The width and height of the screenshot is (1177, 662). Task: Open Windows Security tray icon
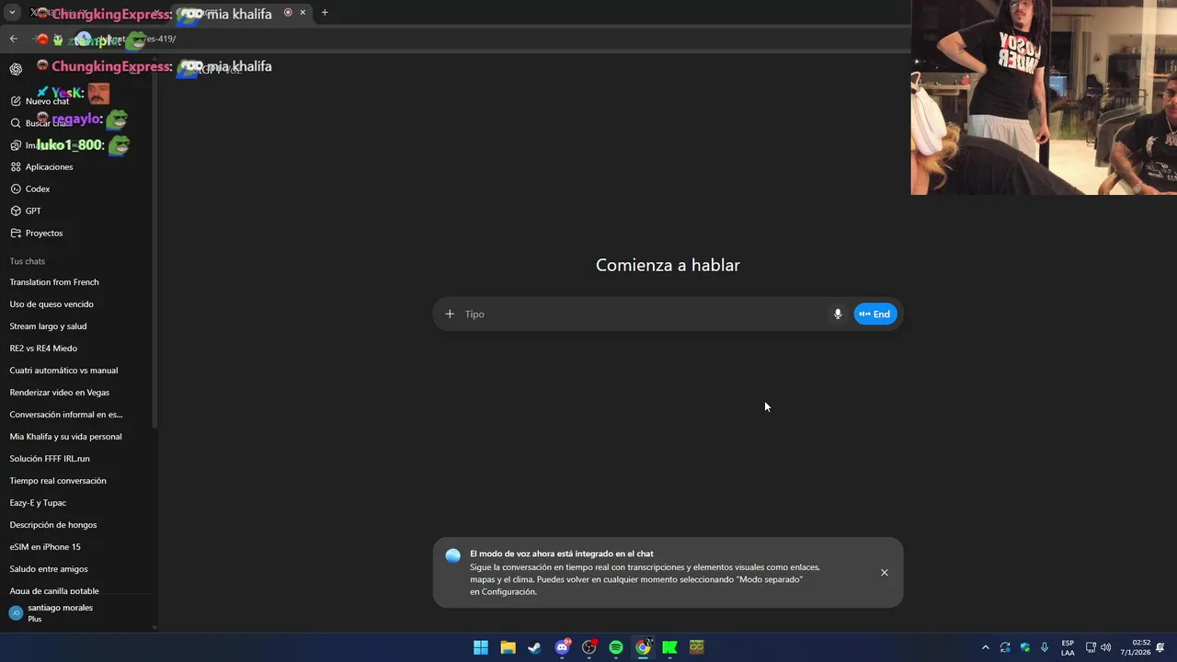(1025, 647)
